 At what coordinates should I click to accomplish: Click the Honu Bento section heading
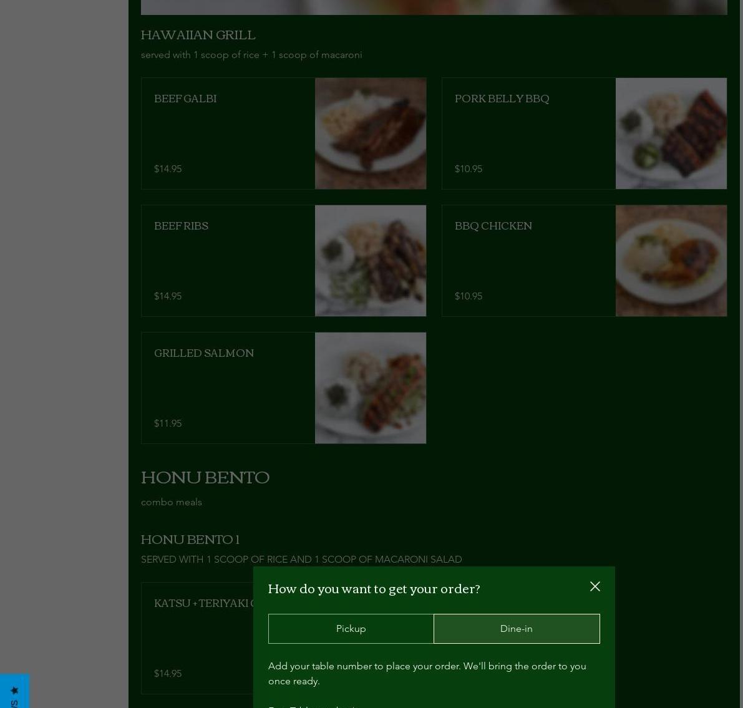coord(205,478)
